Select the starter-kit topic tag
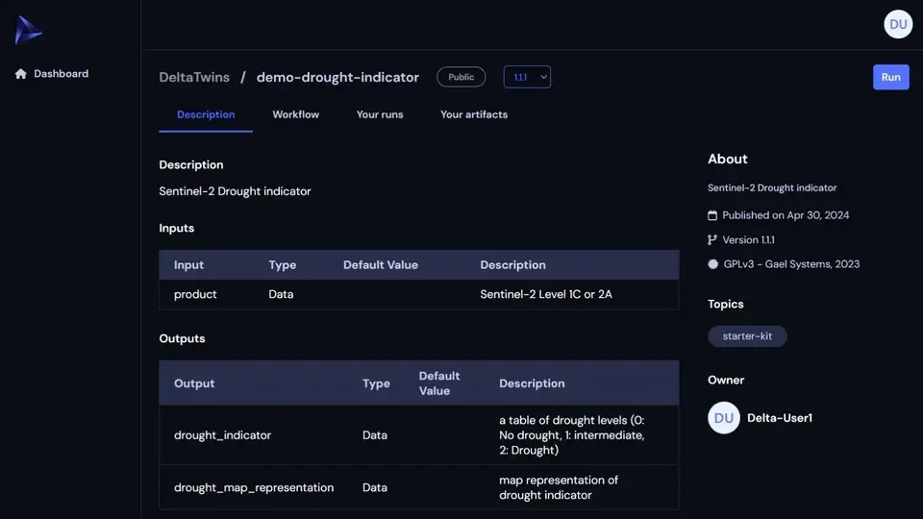Screen dimensions: 923x519 pyautogui.click(x=747, y=336)
